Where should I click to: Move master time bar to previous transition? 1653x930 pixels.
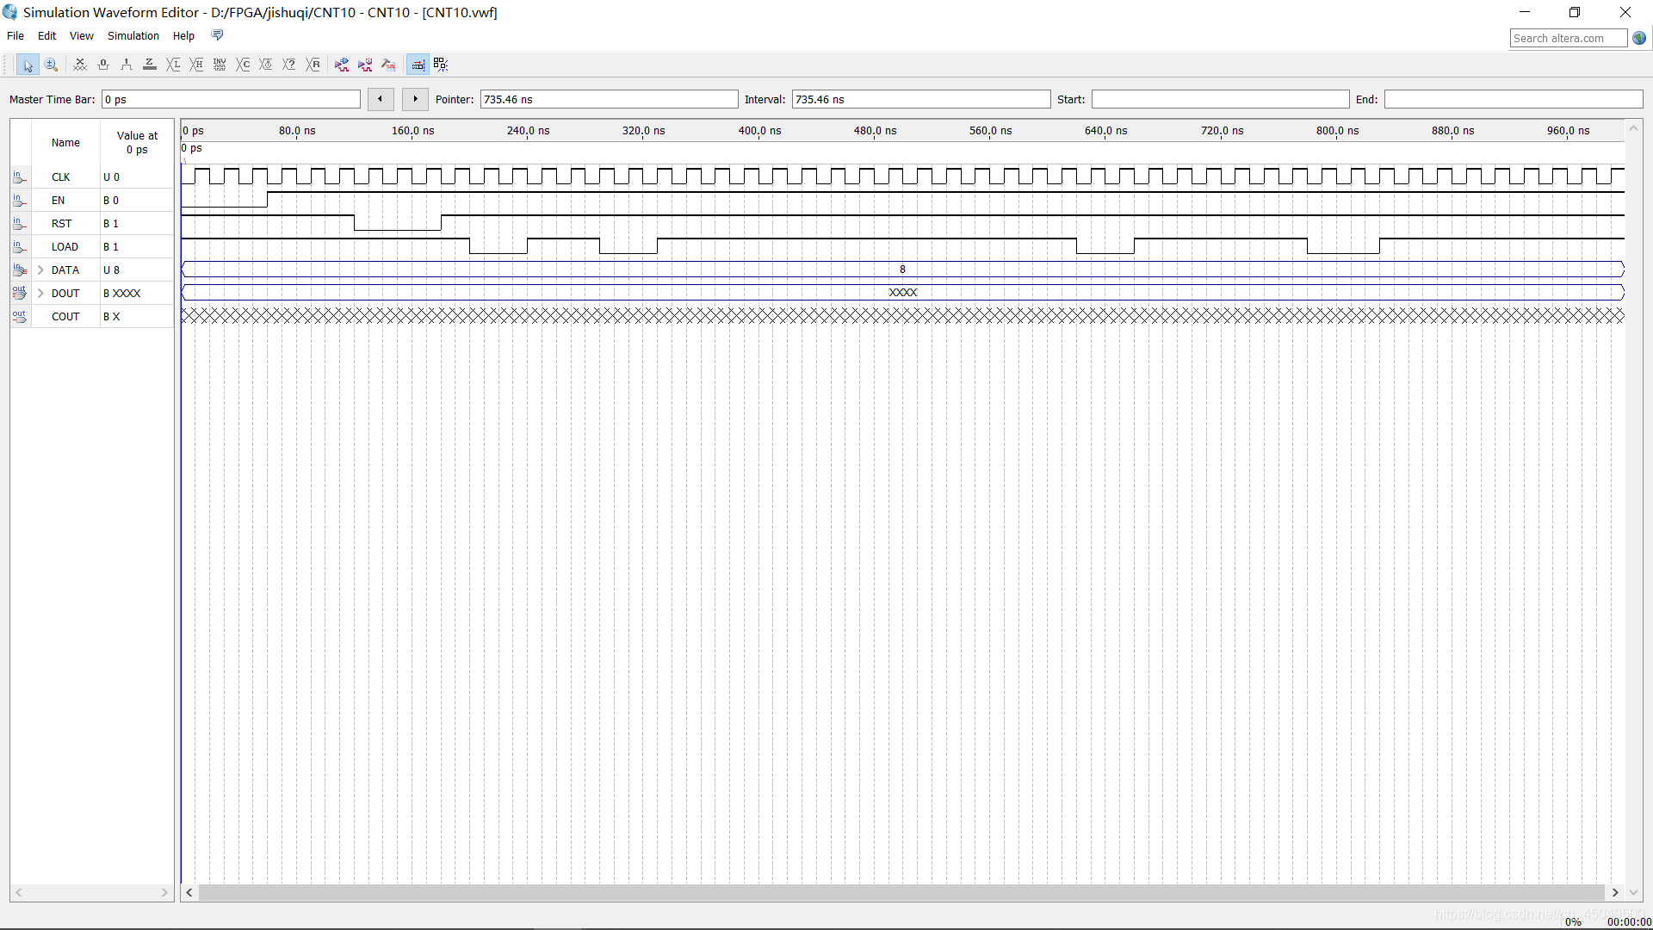click(x=381, y=99)
